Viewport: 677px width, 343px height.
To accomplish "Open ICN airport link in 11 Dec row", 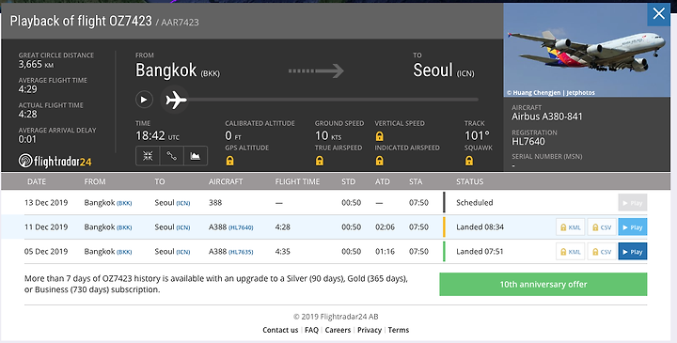I will point(183,227).
